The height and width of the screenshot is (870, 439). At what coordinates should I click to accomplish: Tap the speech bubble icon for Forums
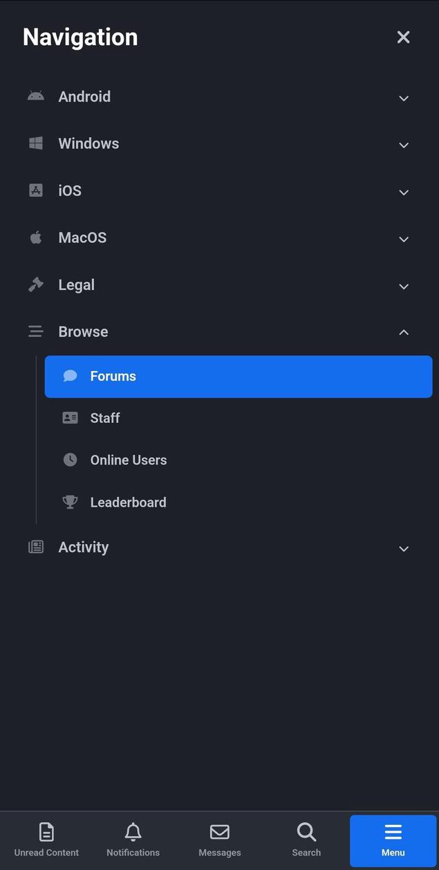coord(70,375)
